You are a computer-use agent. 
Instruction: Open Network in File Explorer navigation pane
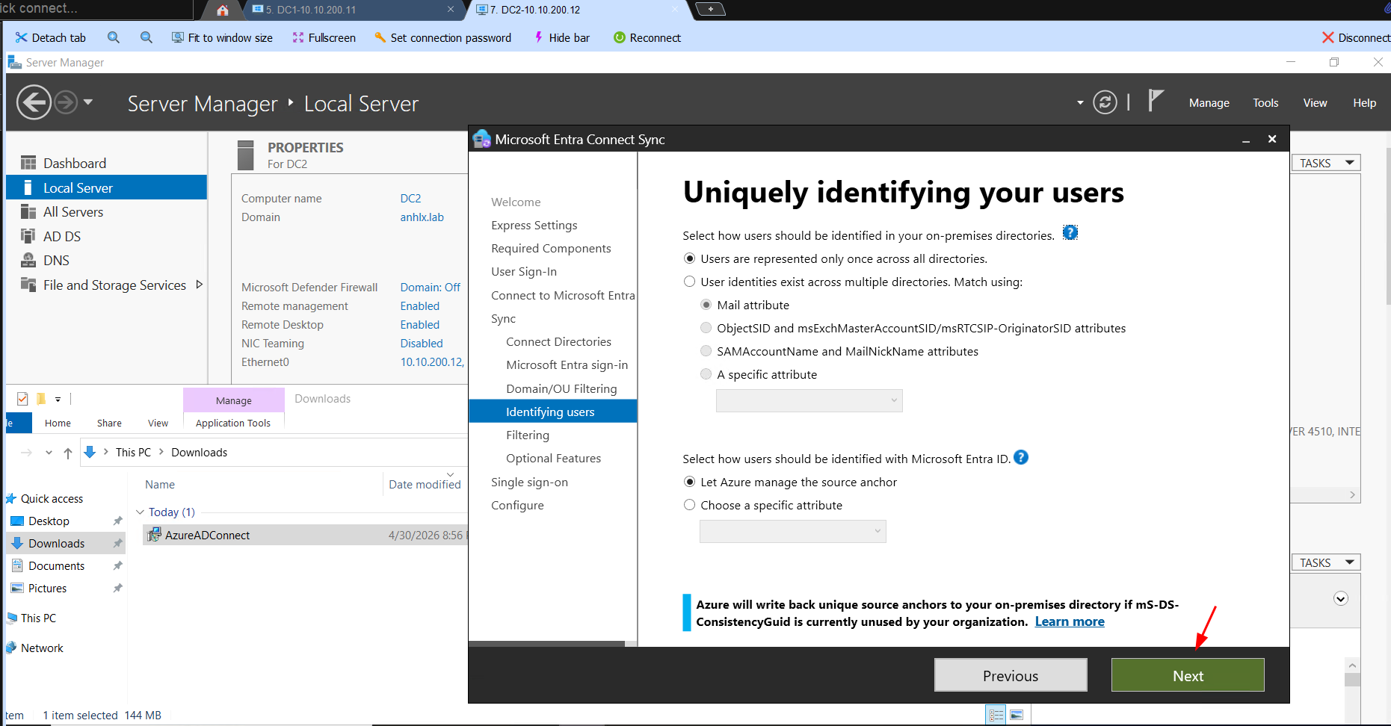point(42,648)
